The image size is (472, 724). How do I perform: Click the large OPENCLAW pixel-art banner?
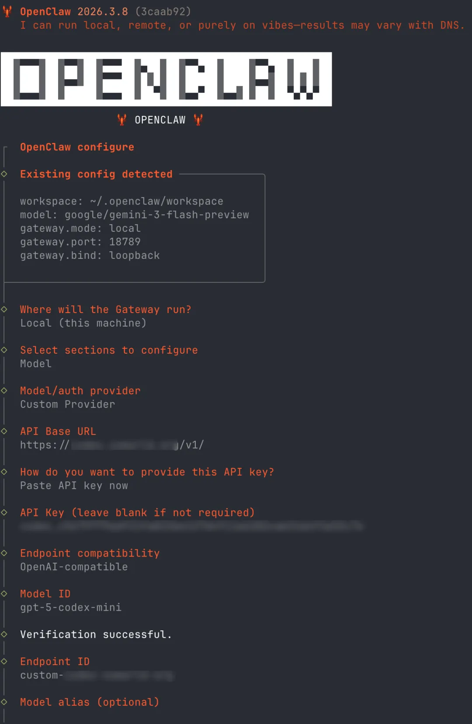166,79
